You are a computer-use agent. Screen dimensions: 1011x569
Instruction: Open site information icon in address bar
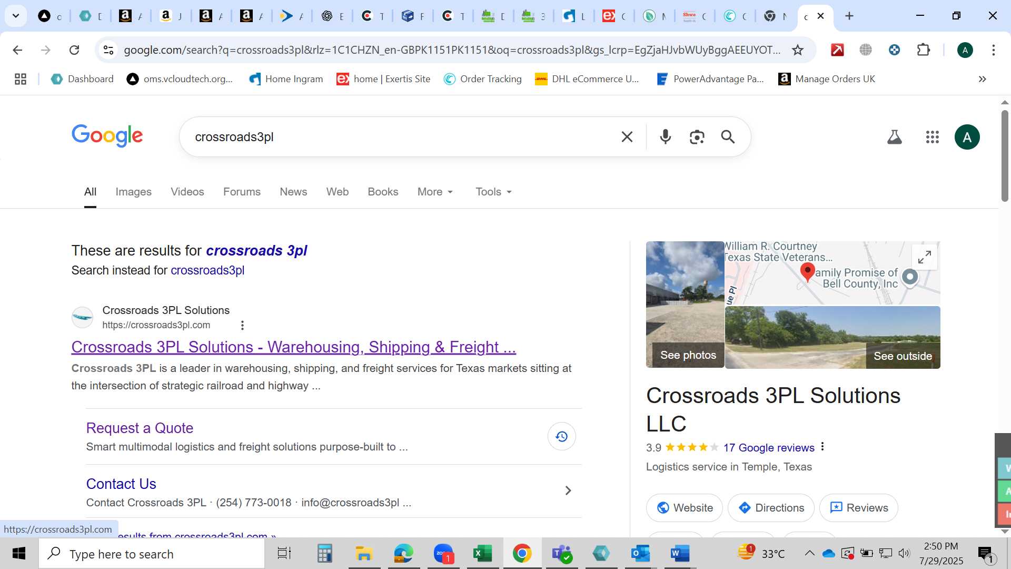pyautogui.click(x=108, y=50)
